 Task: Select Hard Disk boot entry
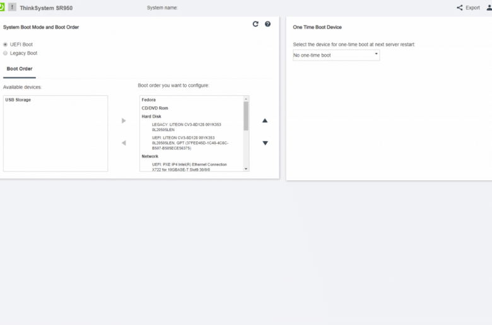(x=151, y=117)
